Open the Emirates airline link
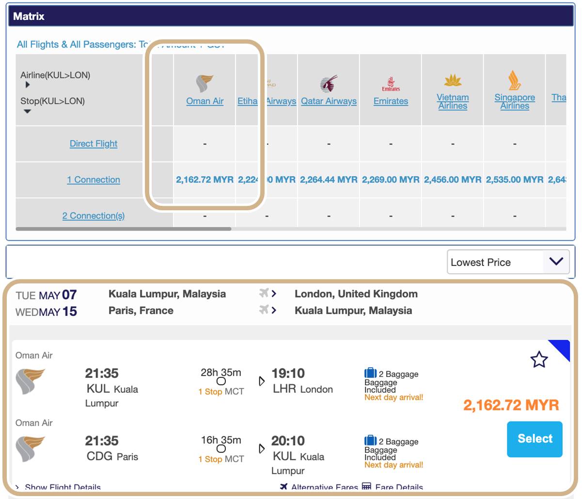This screenshot has width=582, height=499. tap(391, 101)
